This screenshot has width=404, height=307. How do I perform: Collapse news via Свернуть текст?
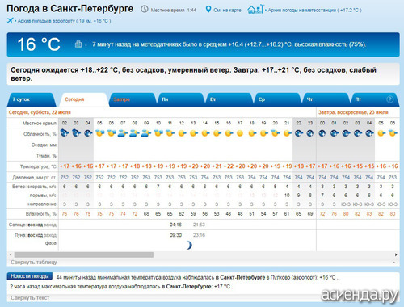pos(30,298)
